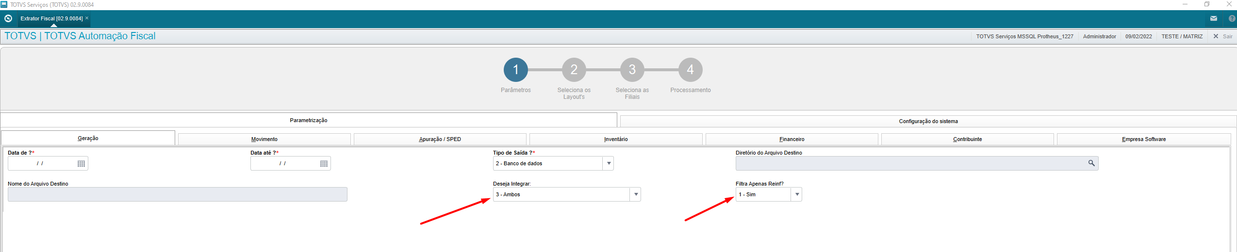Viewport: 1237px width, 252px height.
Task: Go to step 2 Seleciona os Layout's
Action: (574, 70)
